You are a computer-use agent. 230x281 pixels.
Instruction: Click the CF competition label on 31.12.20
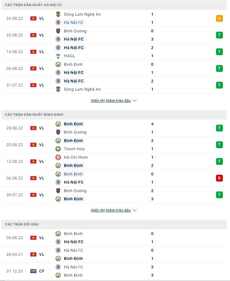42,271
